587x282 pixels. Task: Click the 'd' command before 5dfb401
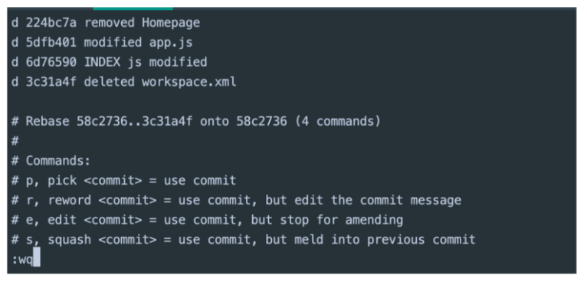pos(15,42)
